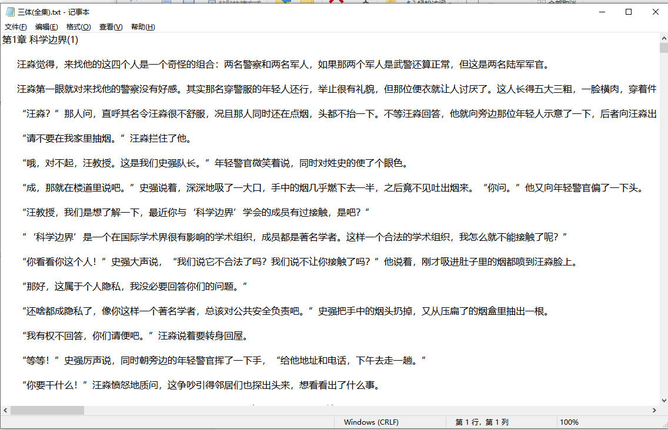Click the line starting "你要干什么!"汪淼愤怒地质问
668x430 pixels.
pos(202,386)
